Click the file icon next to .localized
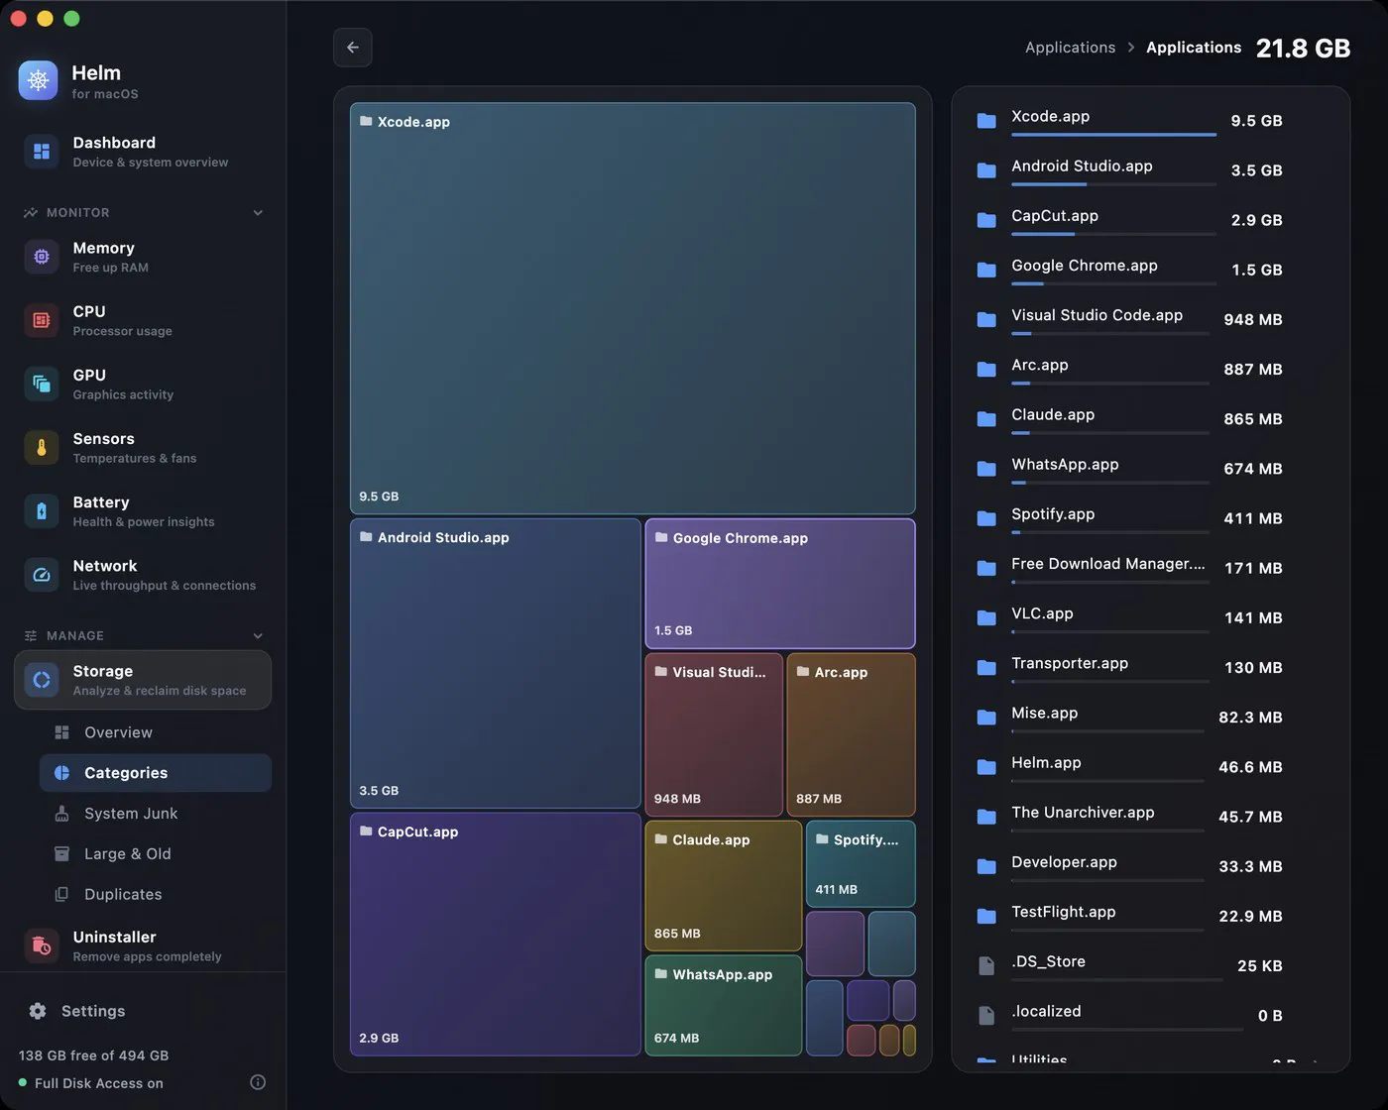Viewport: 1388px width, 1110px height. [x=986, y=1015]
